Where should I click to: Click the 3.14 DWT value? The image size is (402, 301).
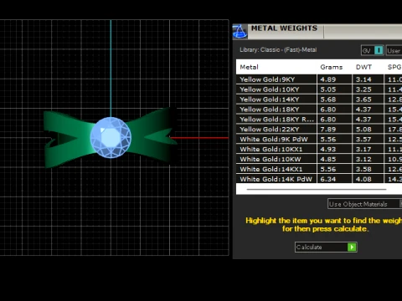coord(363,79)
